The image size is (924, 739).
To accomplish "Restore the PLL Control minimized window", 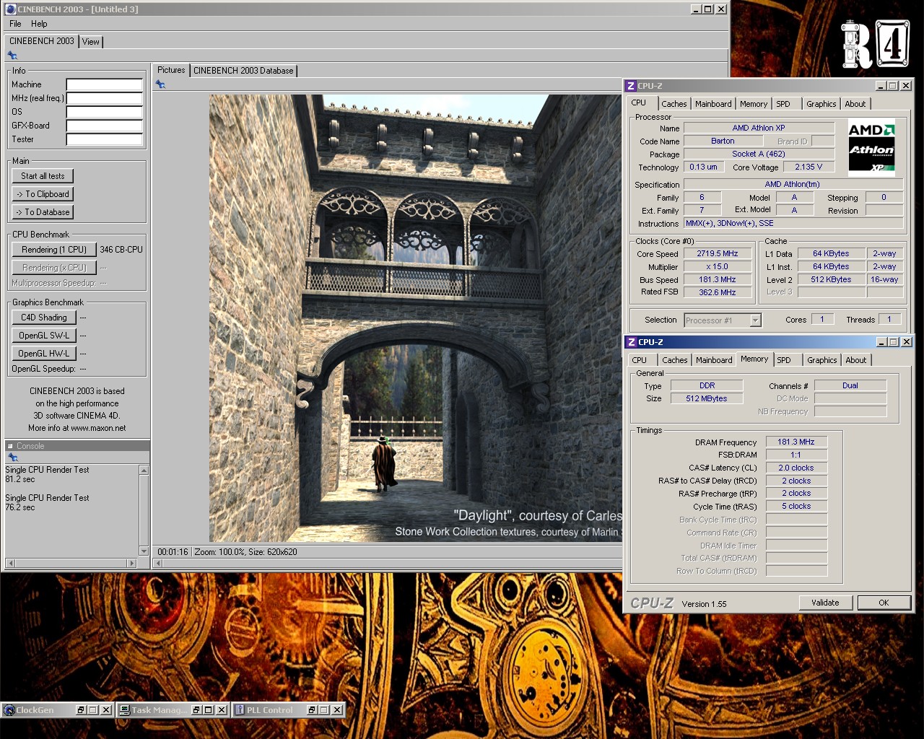I will pyautogui.click(x=312, y=710).
